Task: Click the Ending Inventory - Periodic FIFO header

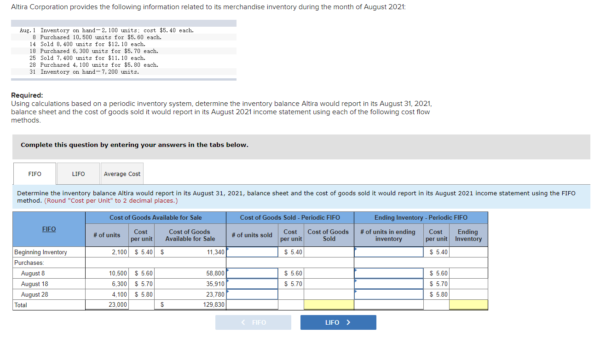Action: coord(421,217)
